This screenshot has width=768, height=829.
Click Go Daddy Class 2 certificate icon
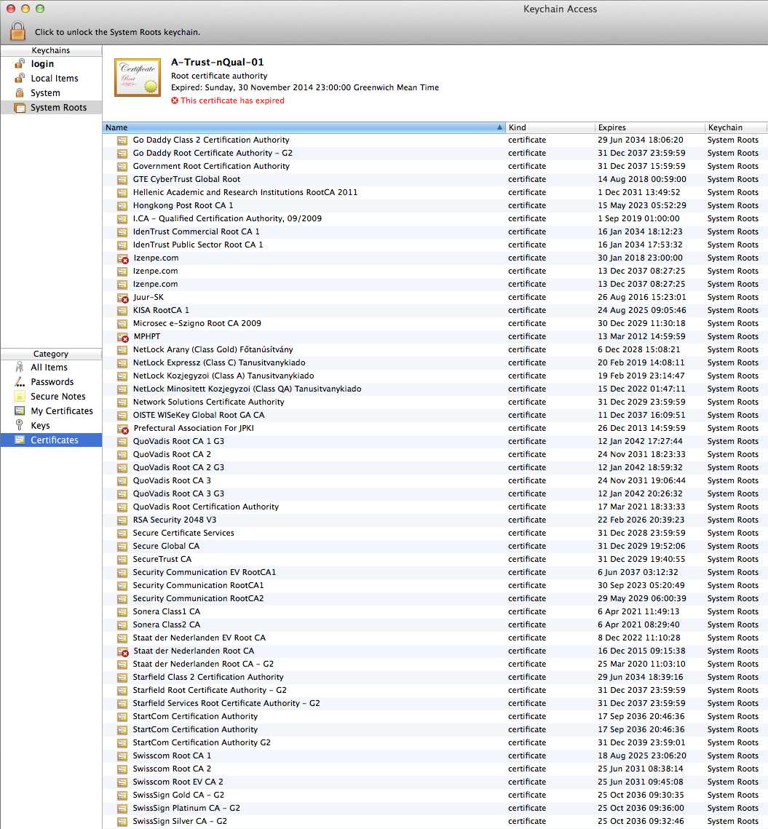[122, 140]
